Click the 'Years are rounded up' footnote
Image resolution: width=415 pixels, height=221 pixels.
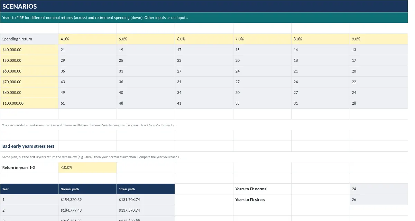204,125
